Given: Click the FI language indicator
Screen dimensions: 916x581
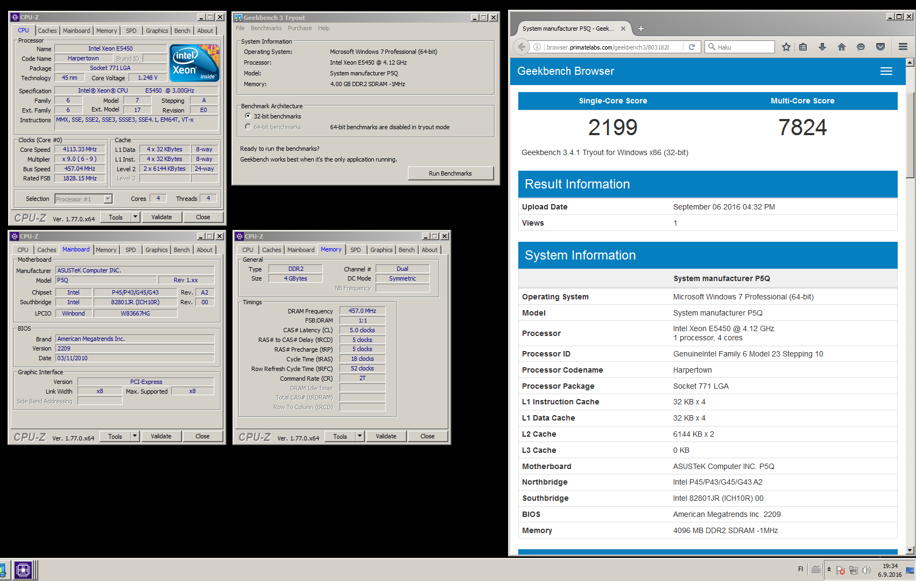Looking at the screenshot, I should [800, 569].
